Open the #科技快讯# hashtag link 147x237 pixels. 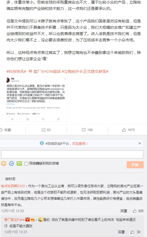coord(16,71)
